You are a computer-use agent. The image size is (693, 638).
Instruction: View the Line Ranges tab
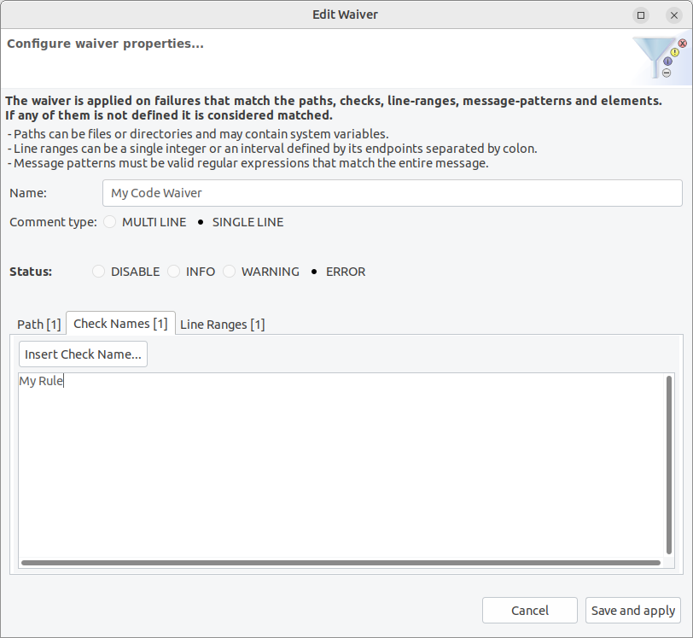(222, 324)
